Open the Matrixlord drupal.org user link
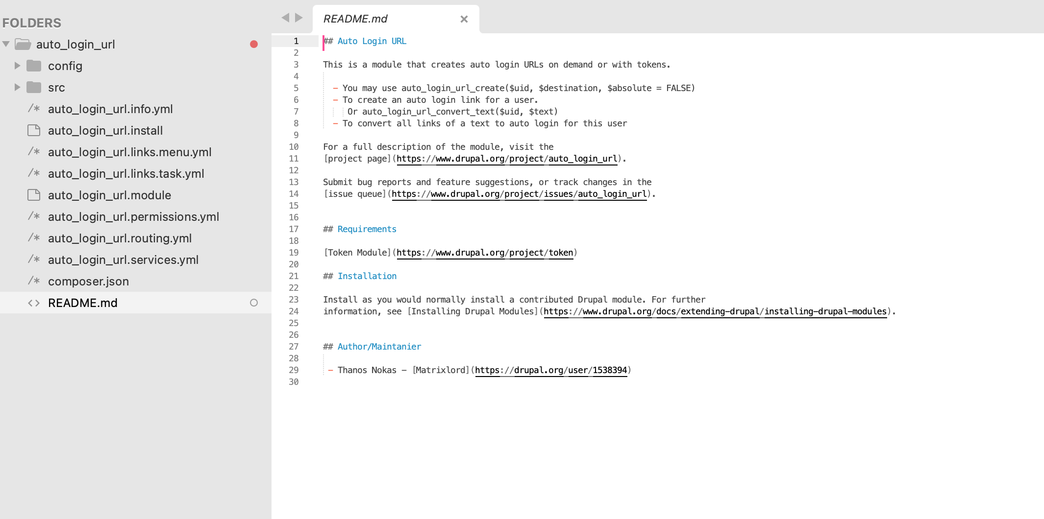Screen dimensions: 1044x519 coord(551,370)
